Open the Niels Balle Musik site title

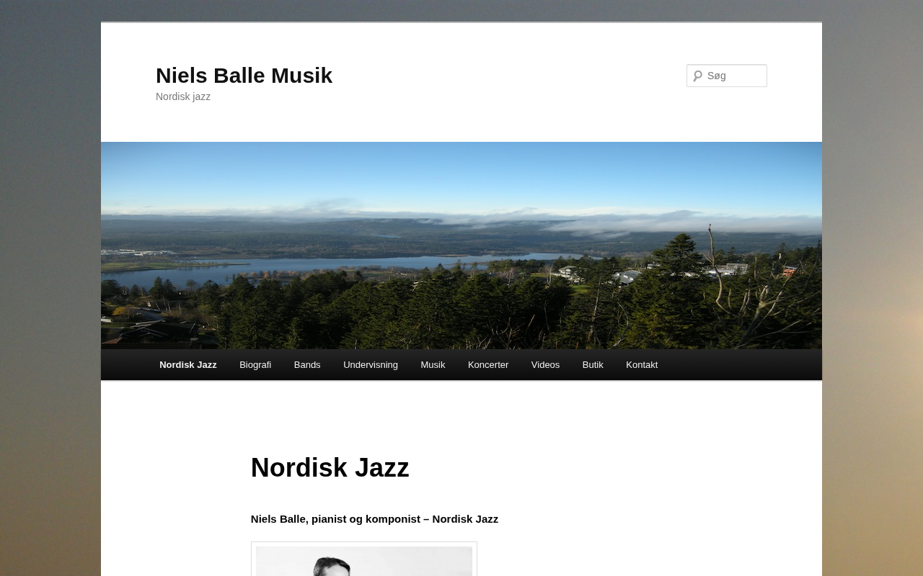(244, 76)
